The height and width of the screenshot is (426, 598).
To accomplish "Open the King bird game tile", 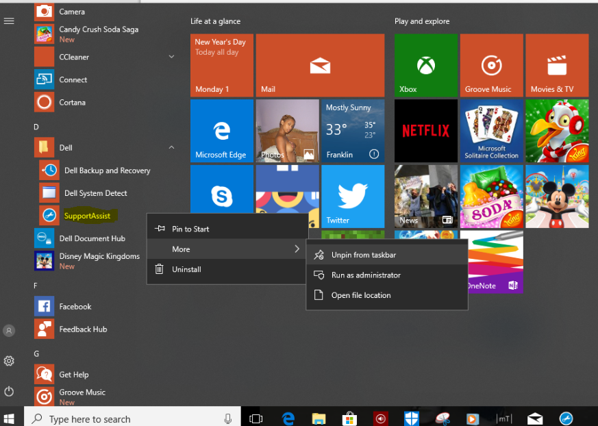I will pyautogui.click(x=557, y=131).
